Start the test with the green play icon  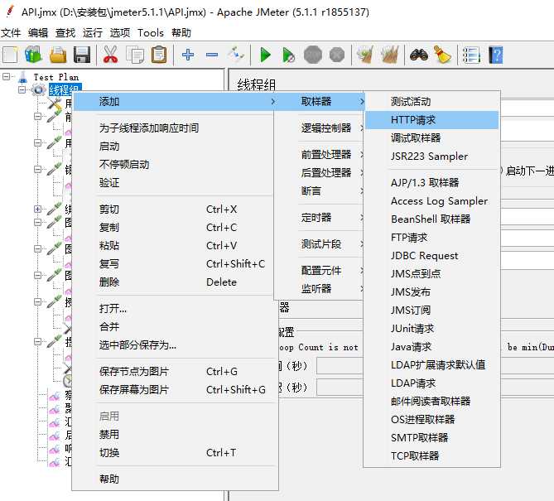pyautogui.click(x=265, y=55)
